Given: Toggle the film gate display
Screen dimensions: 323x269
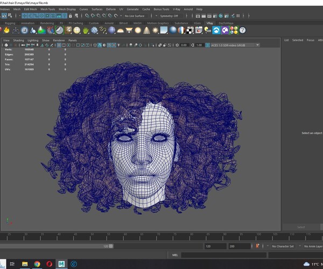Looking at the screenshot, I should click(64, 45).
